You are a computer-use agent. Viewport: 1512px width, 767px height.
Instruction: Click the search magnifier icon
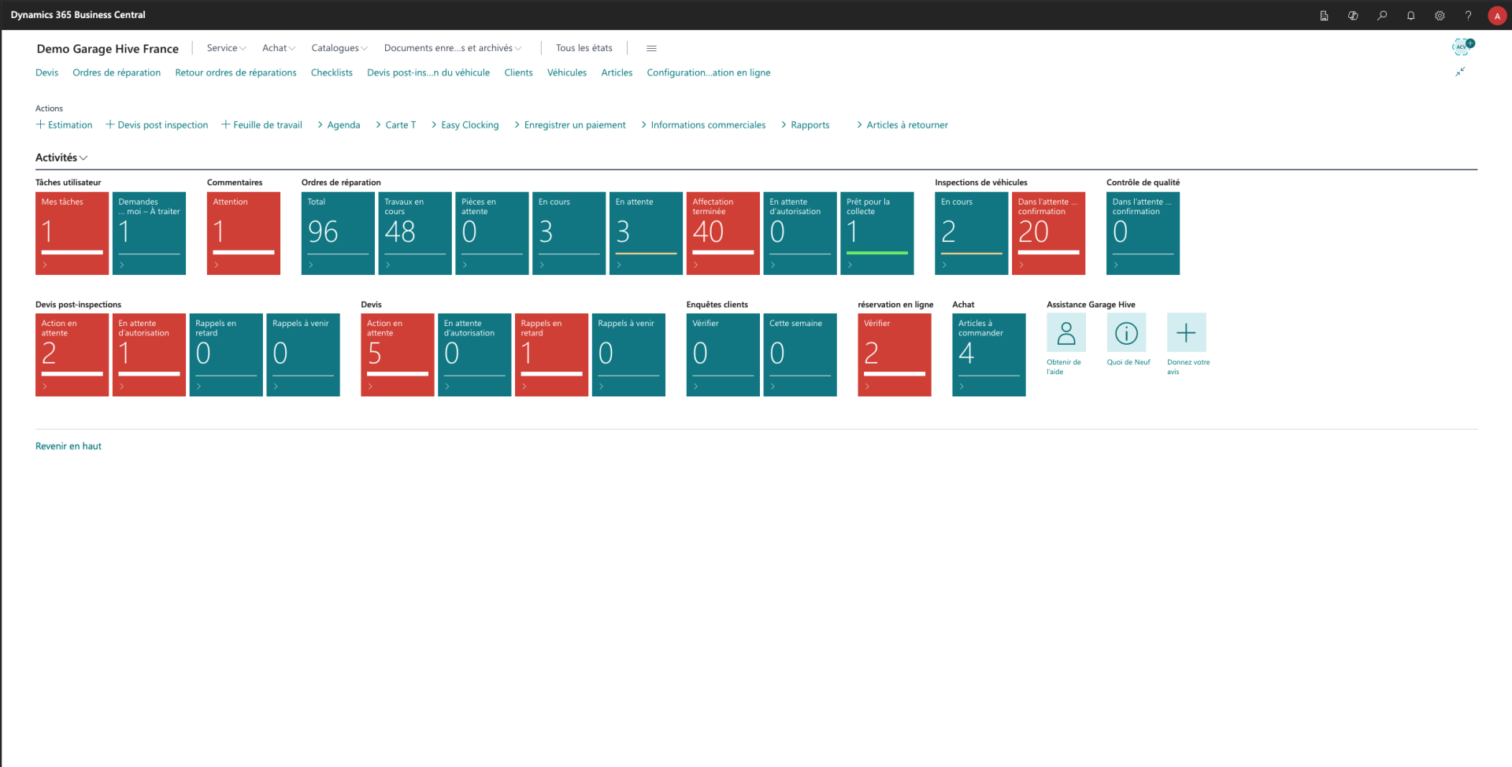(1382, 15)
